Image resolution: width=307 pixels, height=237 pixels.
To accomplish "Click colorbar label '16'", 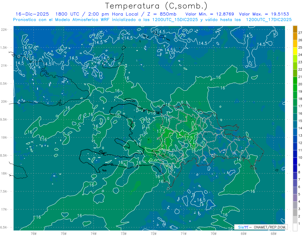I will (x=300, y=114).
